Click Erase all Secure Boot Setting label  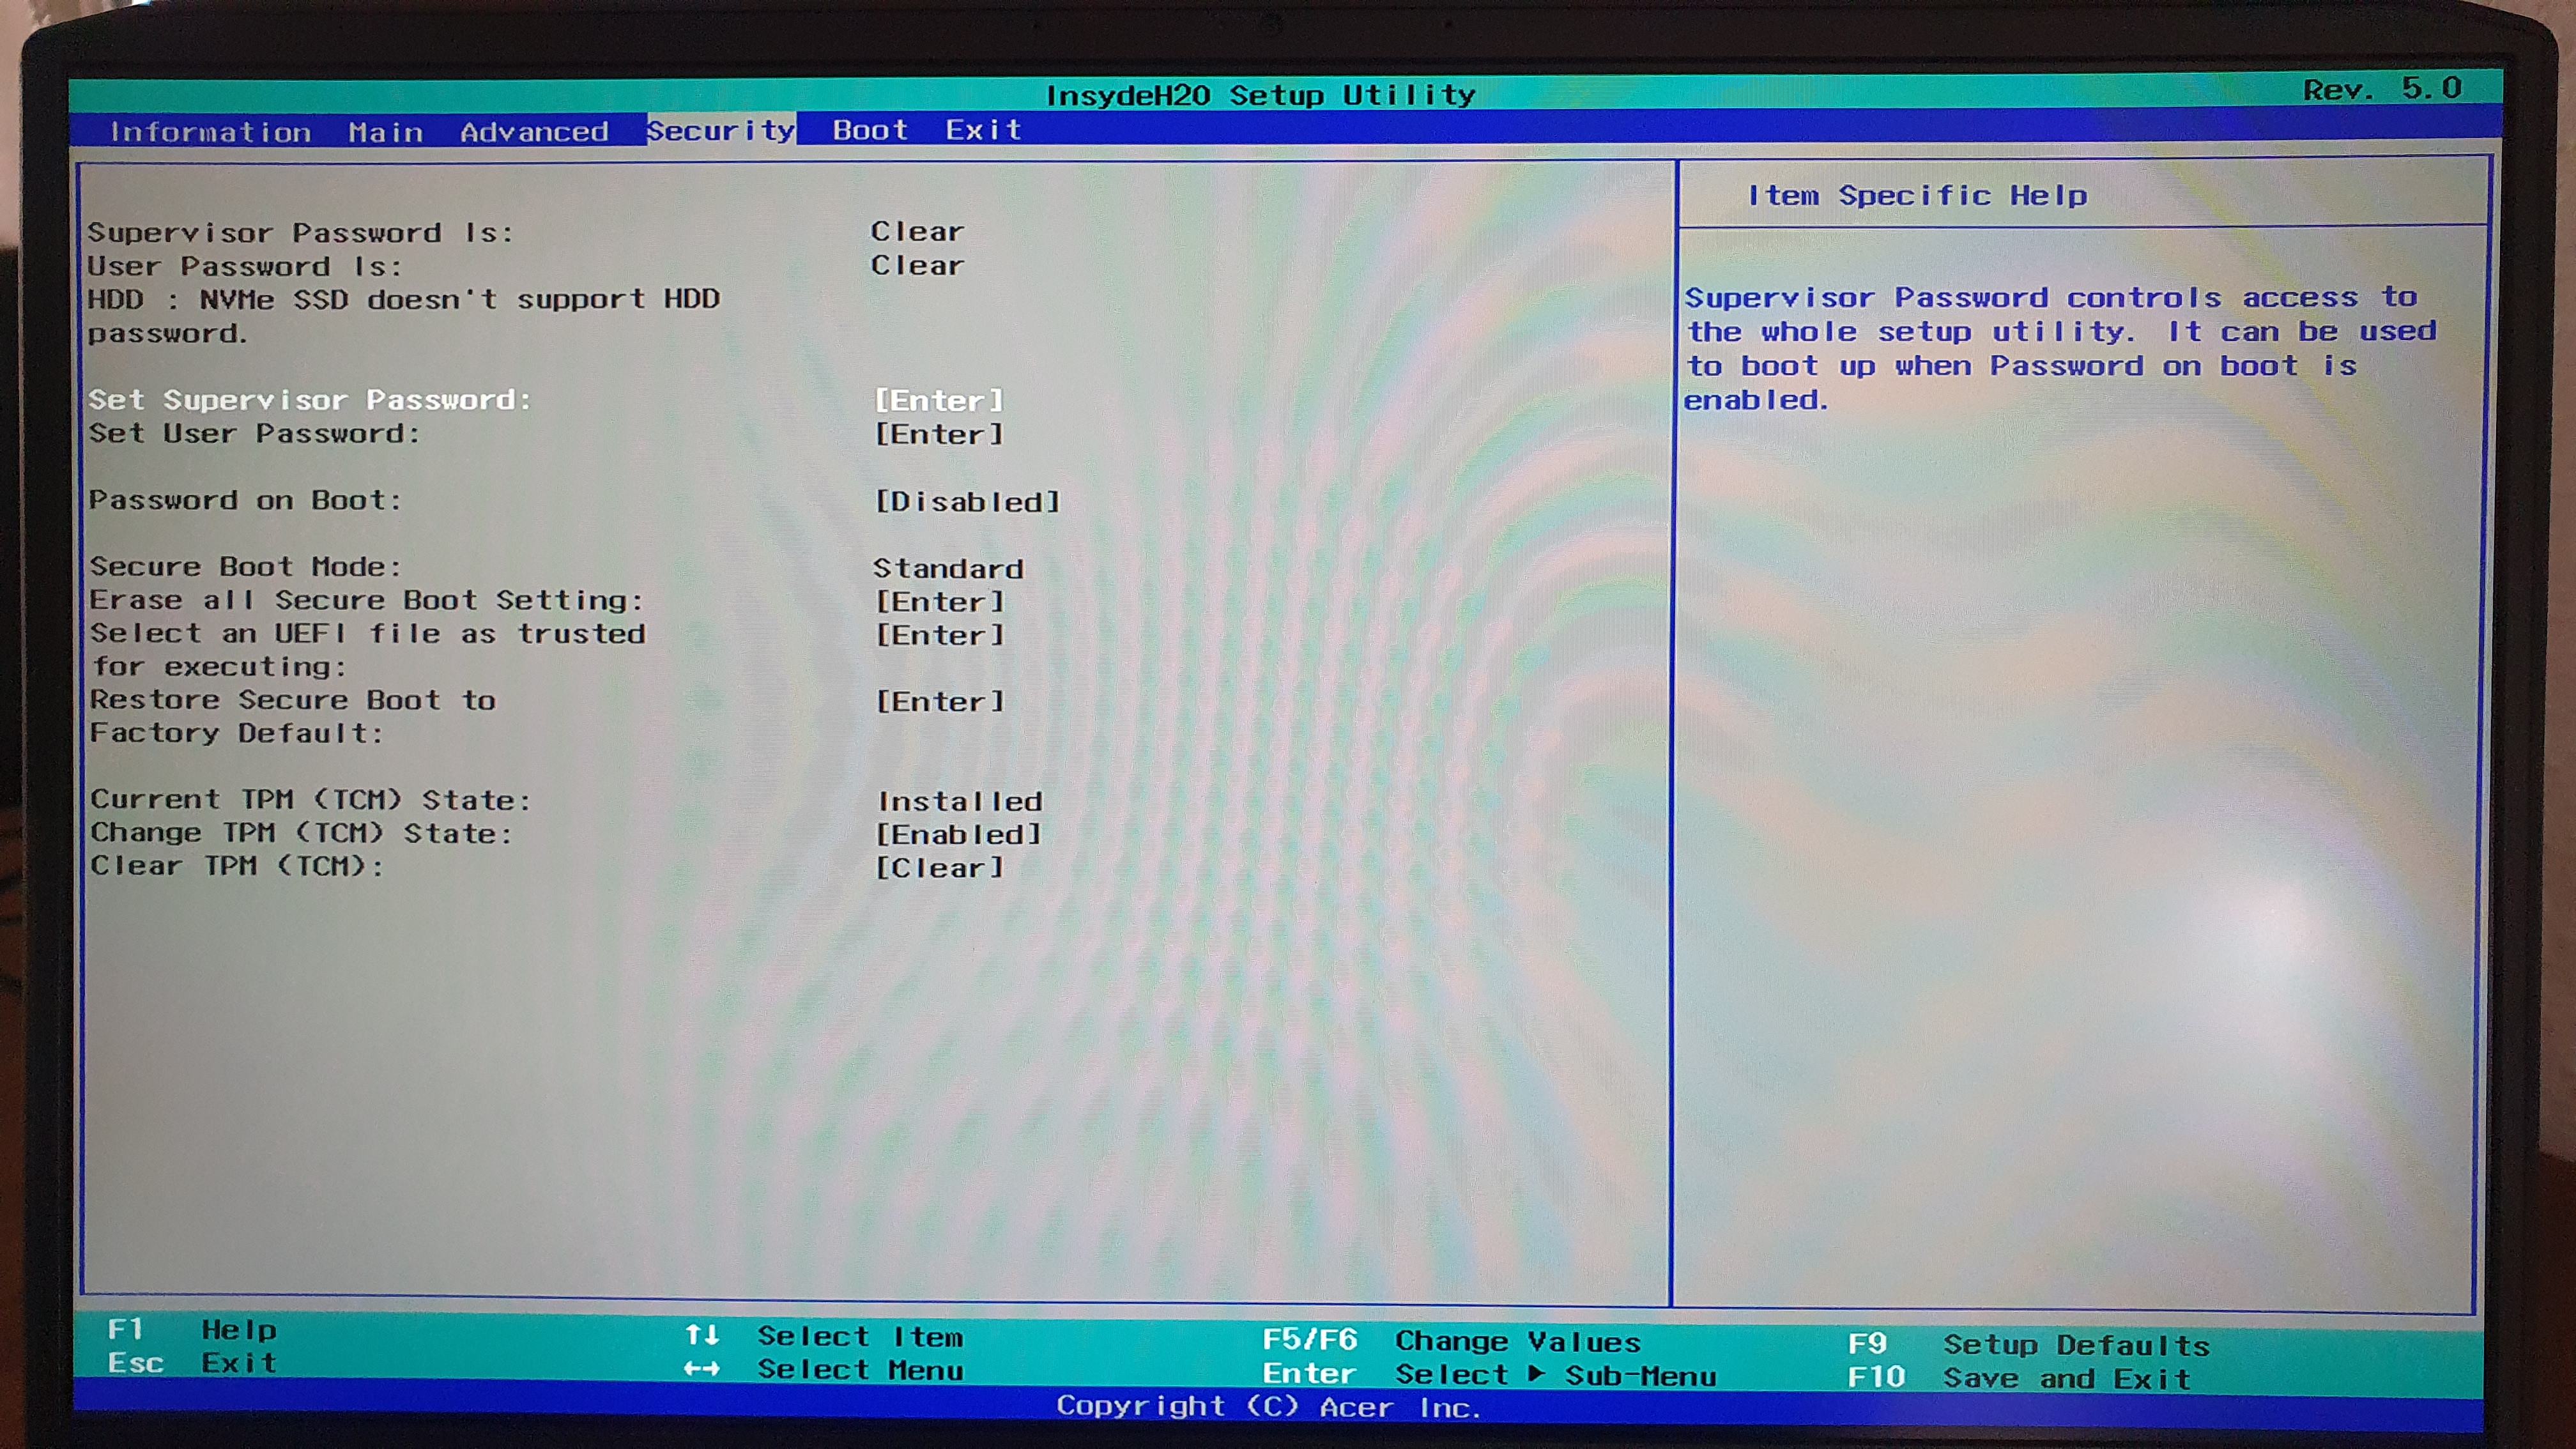pos(366,600)
